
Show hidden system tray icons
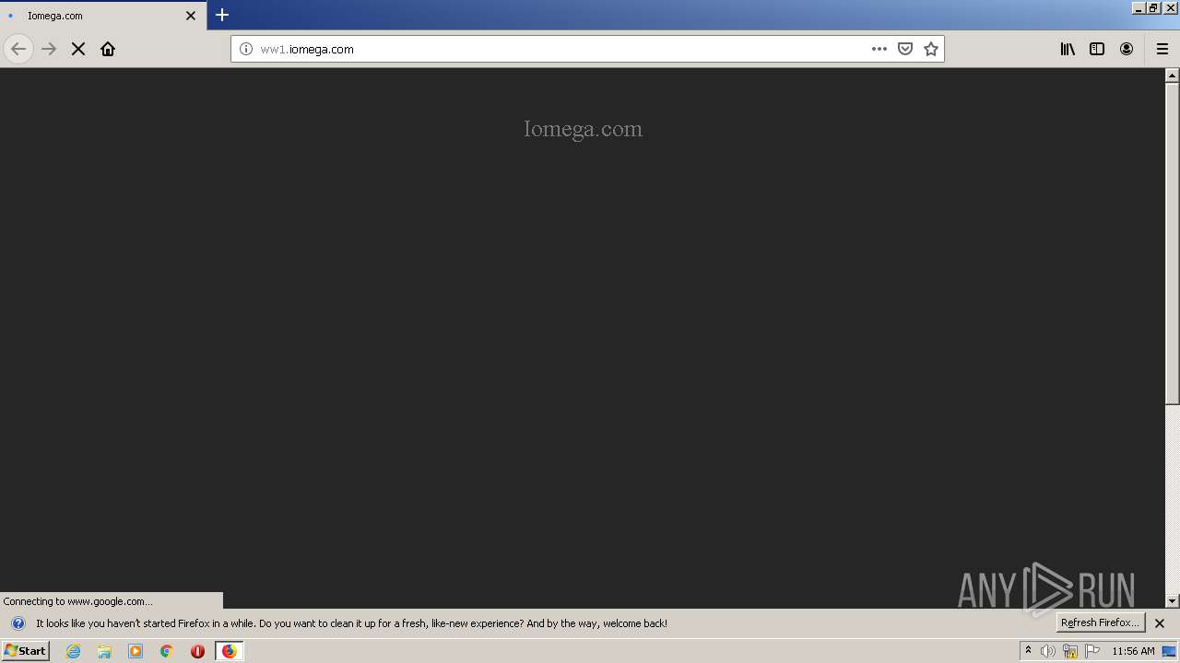[x=1028, y=650]
